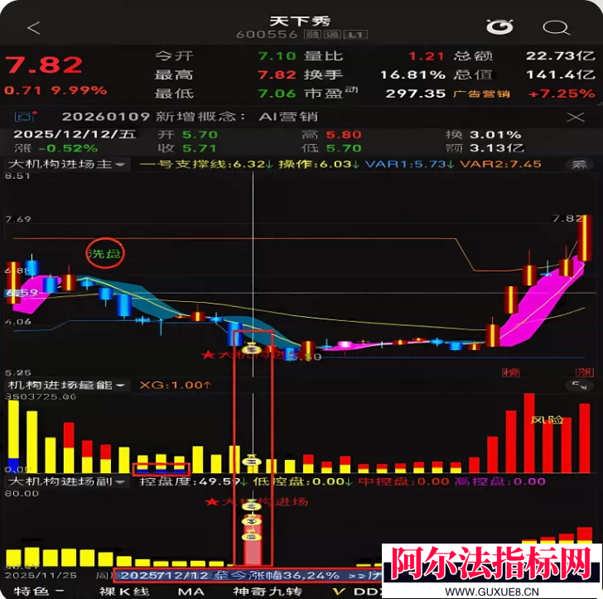Tap the shrink icon right of XG:1.00
The width and height of the screenshot is (603, 599).
[579, 385]
